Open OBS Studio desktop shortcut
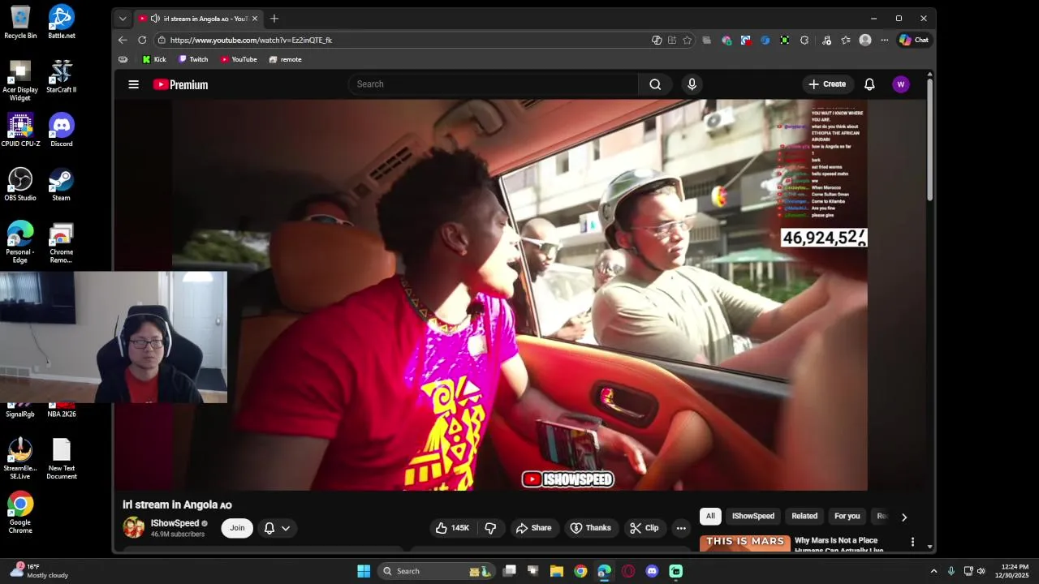The image size is (1039, 584). (x=20, y=185)
